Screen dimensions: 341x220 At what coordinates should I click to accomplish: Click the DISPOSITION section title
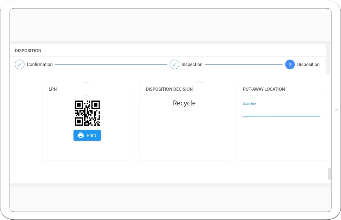pos(28,51)
